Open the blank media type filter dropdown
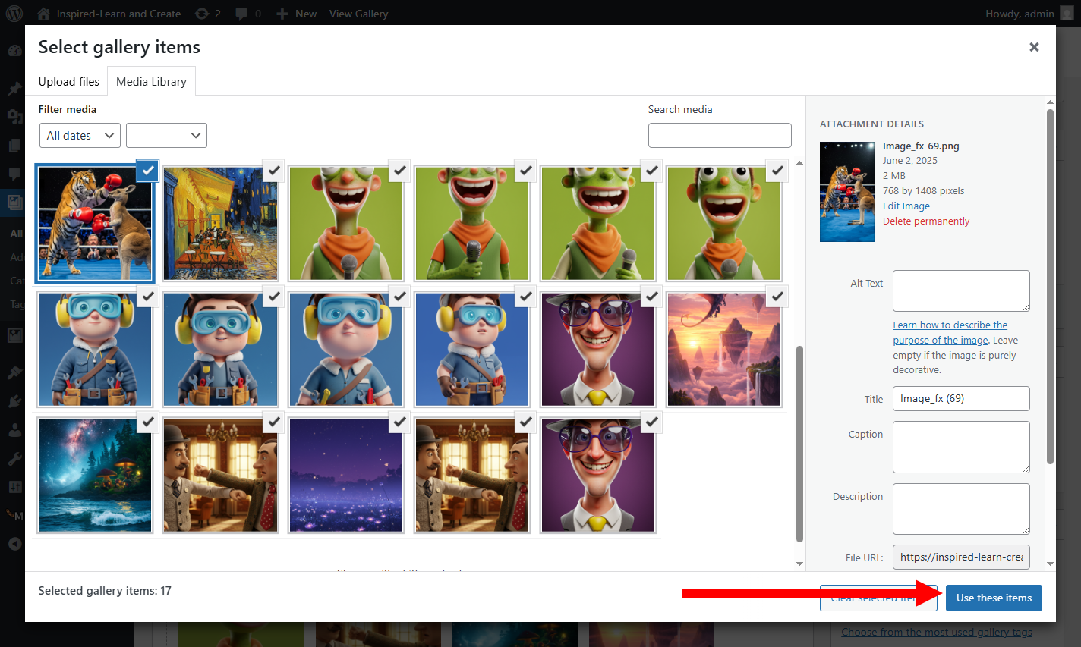This screenshot has width=1081, height=647. 166,136
